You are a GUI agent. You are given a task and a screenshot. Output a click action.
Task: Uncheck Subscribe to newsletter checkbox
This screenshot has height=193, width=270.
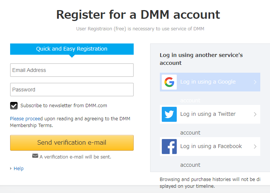(14, 106)
